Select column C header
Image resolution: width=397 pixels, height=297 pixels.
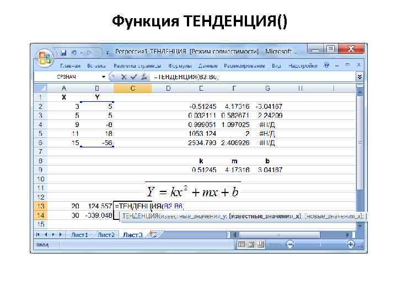click(x=133, y=89)
